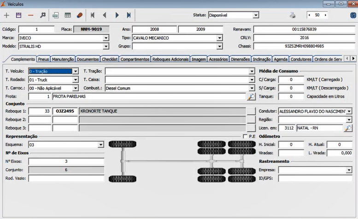Click the Chassi field
Viewport: 358px width, 219px height.
coord(304,46)
